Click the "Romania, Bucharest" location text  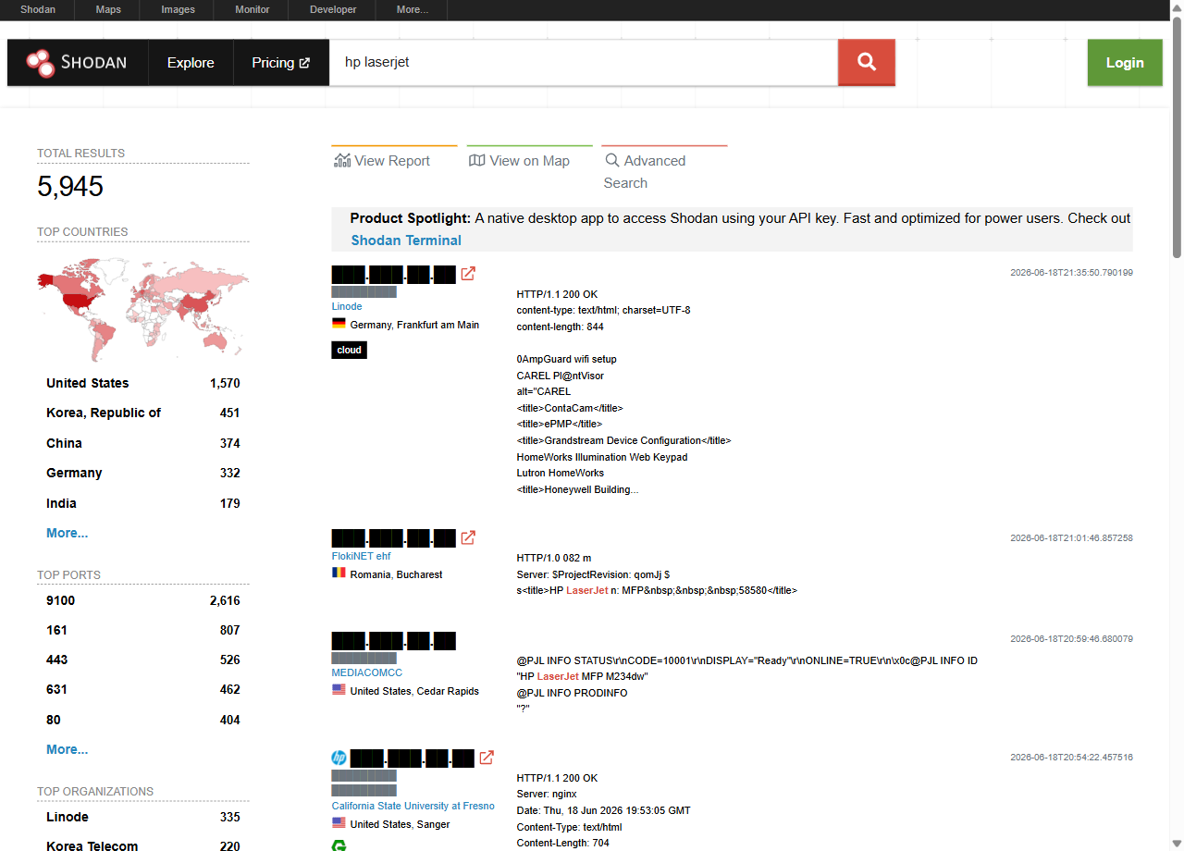(396, 574)
